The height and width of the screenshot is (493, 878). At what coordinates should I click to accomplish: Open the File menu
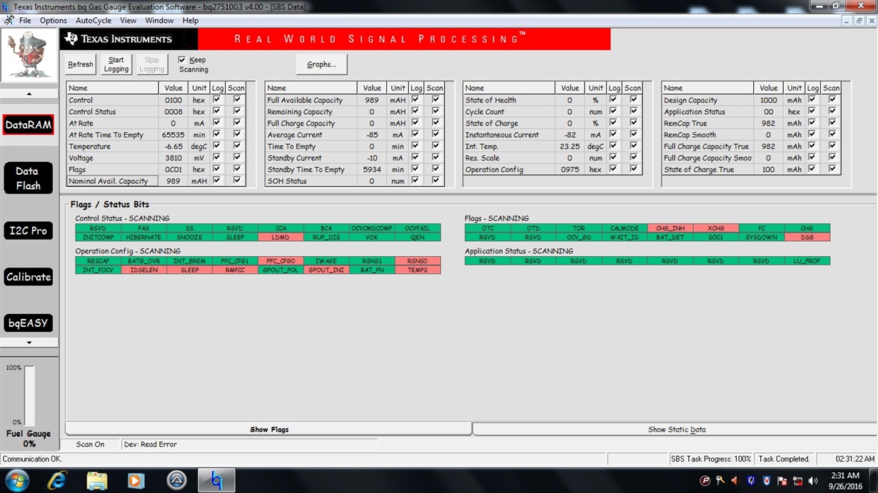[x=25, y=21]
